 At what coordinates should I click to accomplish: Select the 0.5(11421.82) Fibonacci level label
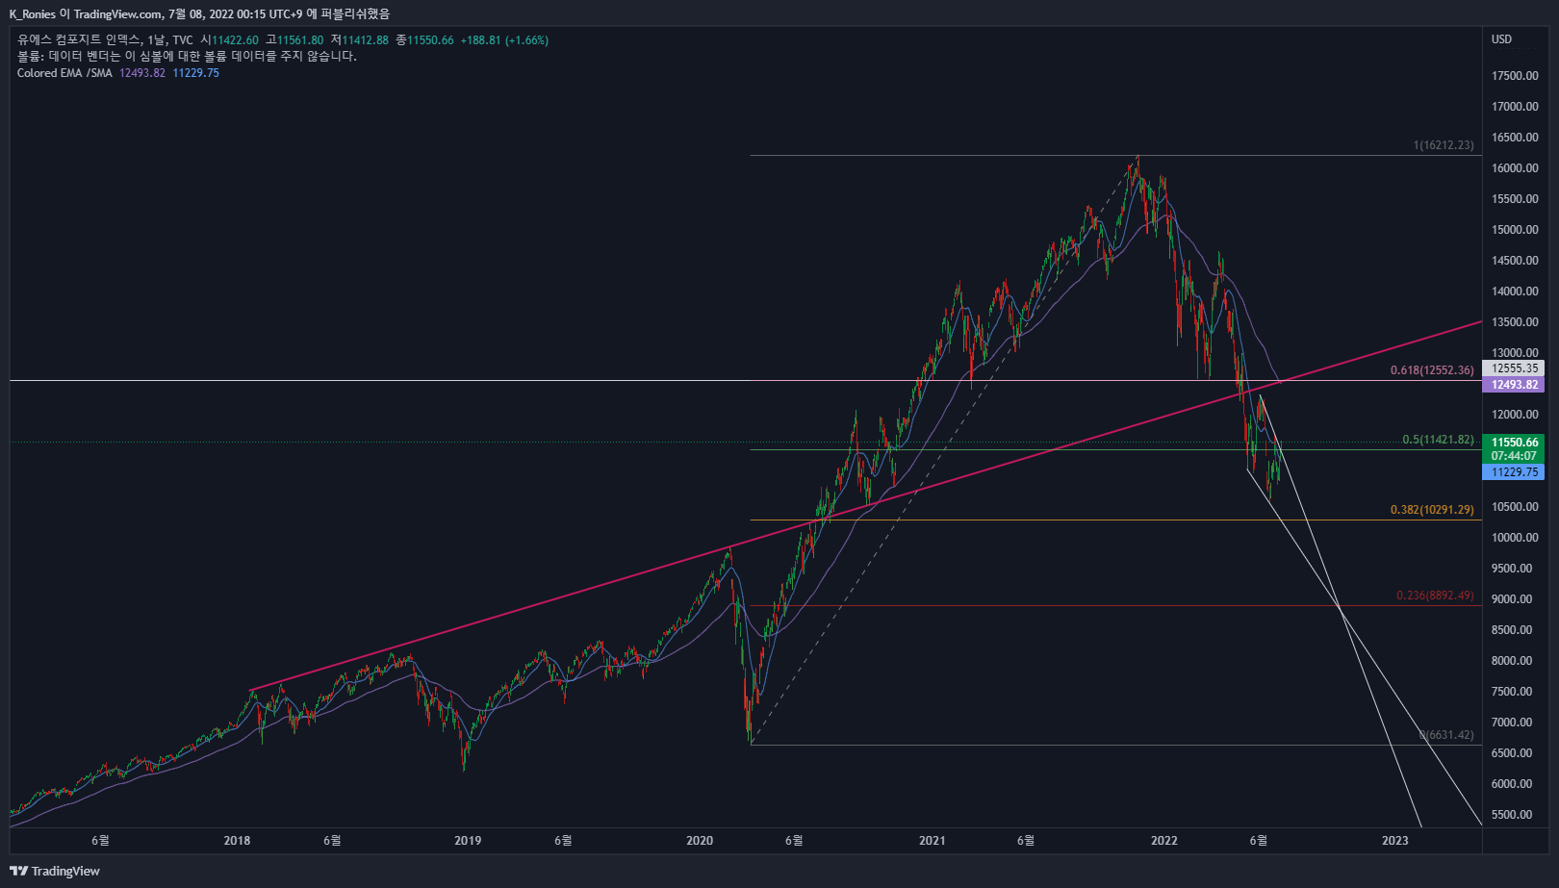(1438, 440)
